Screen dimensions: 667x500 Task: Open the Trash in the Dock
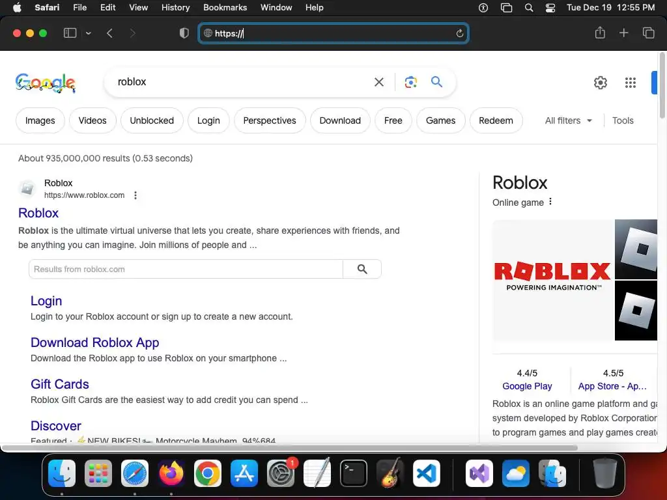(x=604, y=473)
